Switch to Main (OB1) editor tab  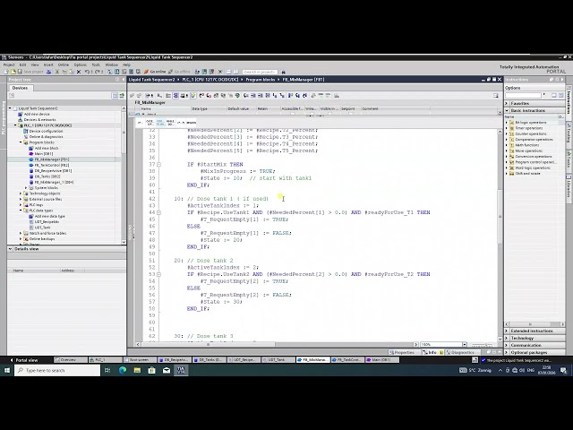pyautogui.click(x=381, y=360)
